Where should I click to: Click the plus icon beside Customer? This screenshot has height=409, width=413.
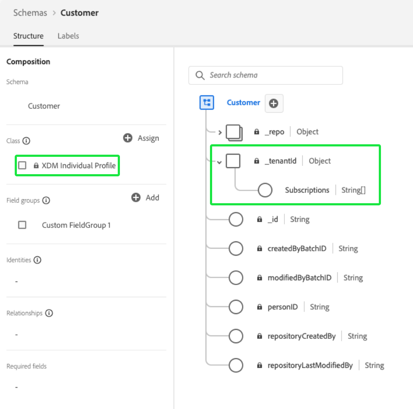pyautogui.click(x=274, y=104)
